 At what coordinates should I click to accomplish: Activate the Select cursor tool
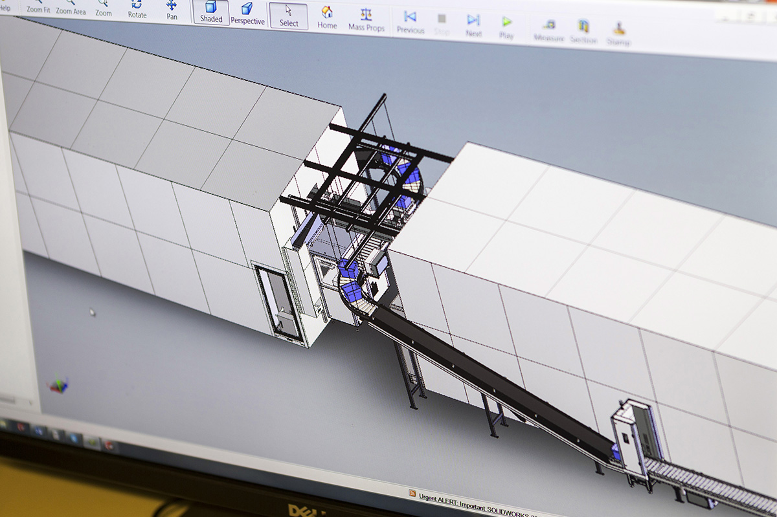(289, 16)
